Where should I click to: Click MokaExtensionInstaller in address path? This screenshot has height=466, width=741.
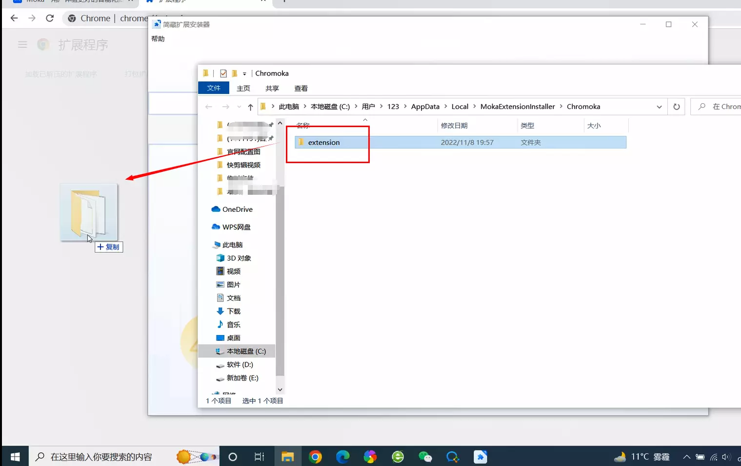(x=518, y=107)
